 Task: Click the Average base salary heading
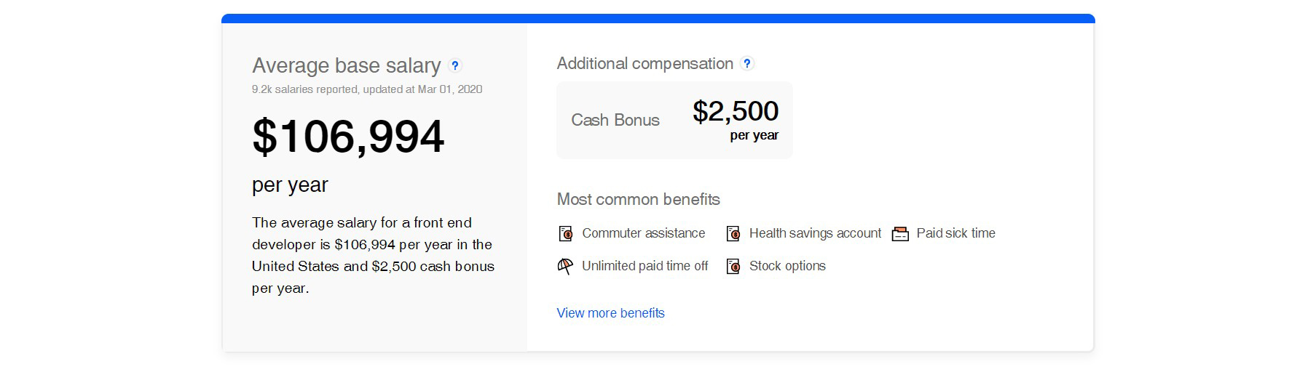[x=346, y=65]
